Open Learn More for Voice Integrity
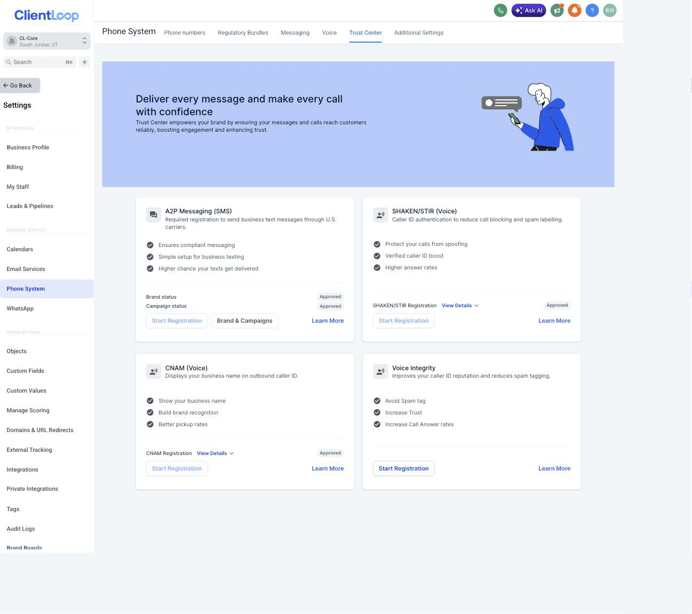The image size is (692, 614). (554, 468)
